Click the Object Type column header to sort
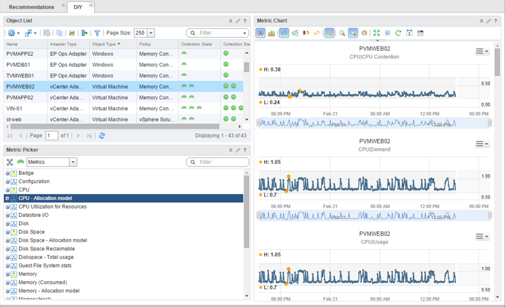 pyautogui.click(x=103, y=44)
